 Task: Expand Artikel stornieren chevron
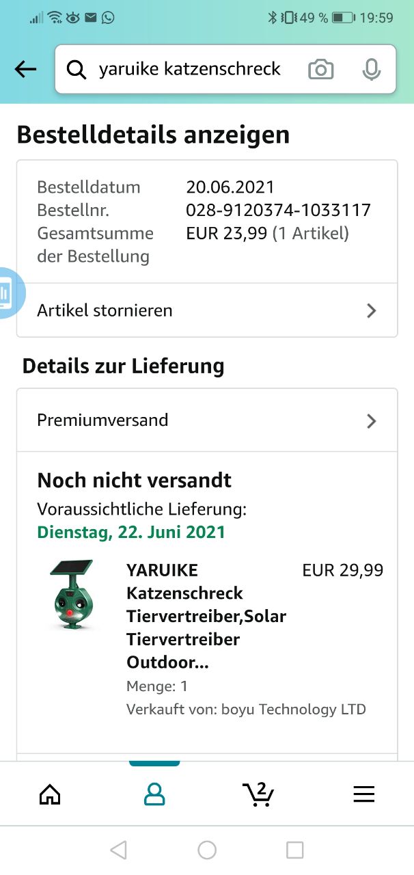point(371,311)
